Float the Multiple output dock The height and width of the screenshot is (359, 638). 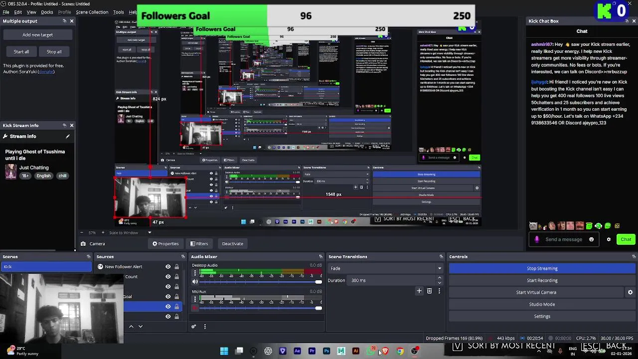64,21
